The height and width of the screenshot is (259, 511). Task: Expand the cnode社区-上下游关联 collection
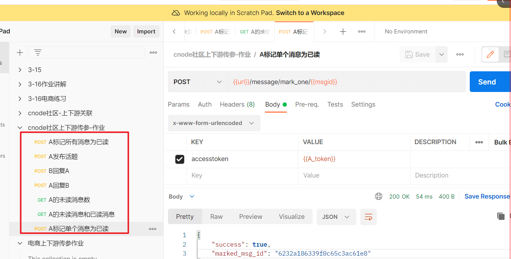[20, 113]
